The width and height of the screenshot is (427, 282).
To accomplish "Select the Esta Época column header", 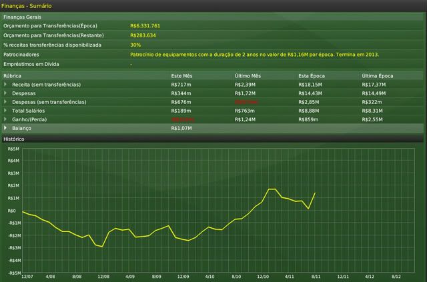I will coord(312,76).
